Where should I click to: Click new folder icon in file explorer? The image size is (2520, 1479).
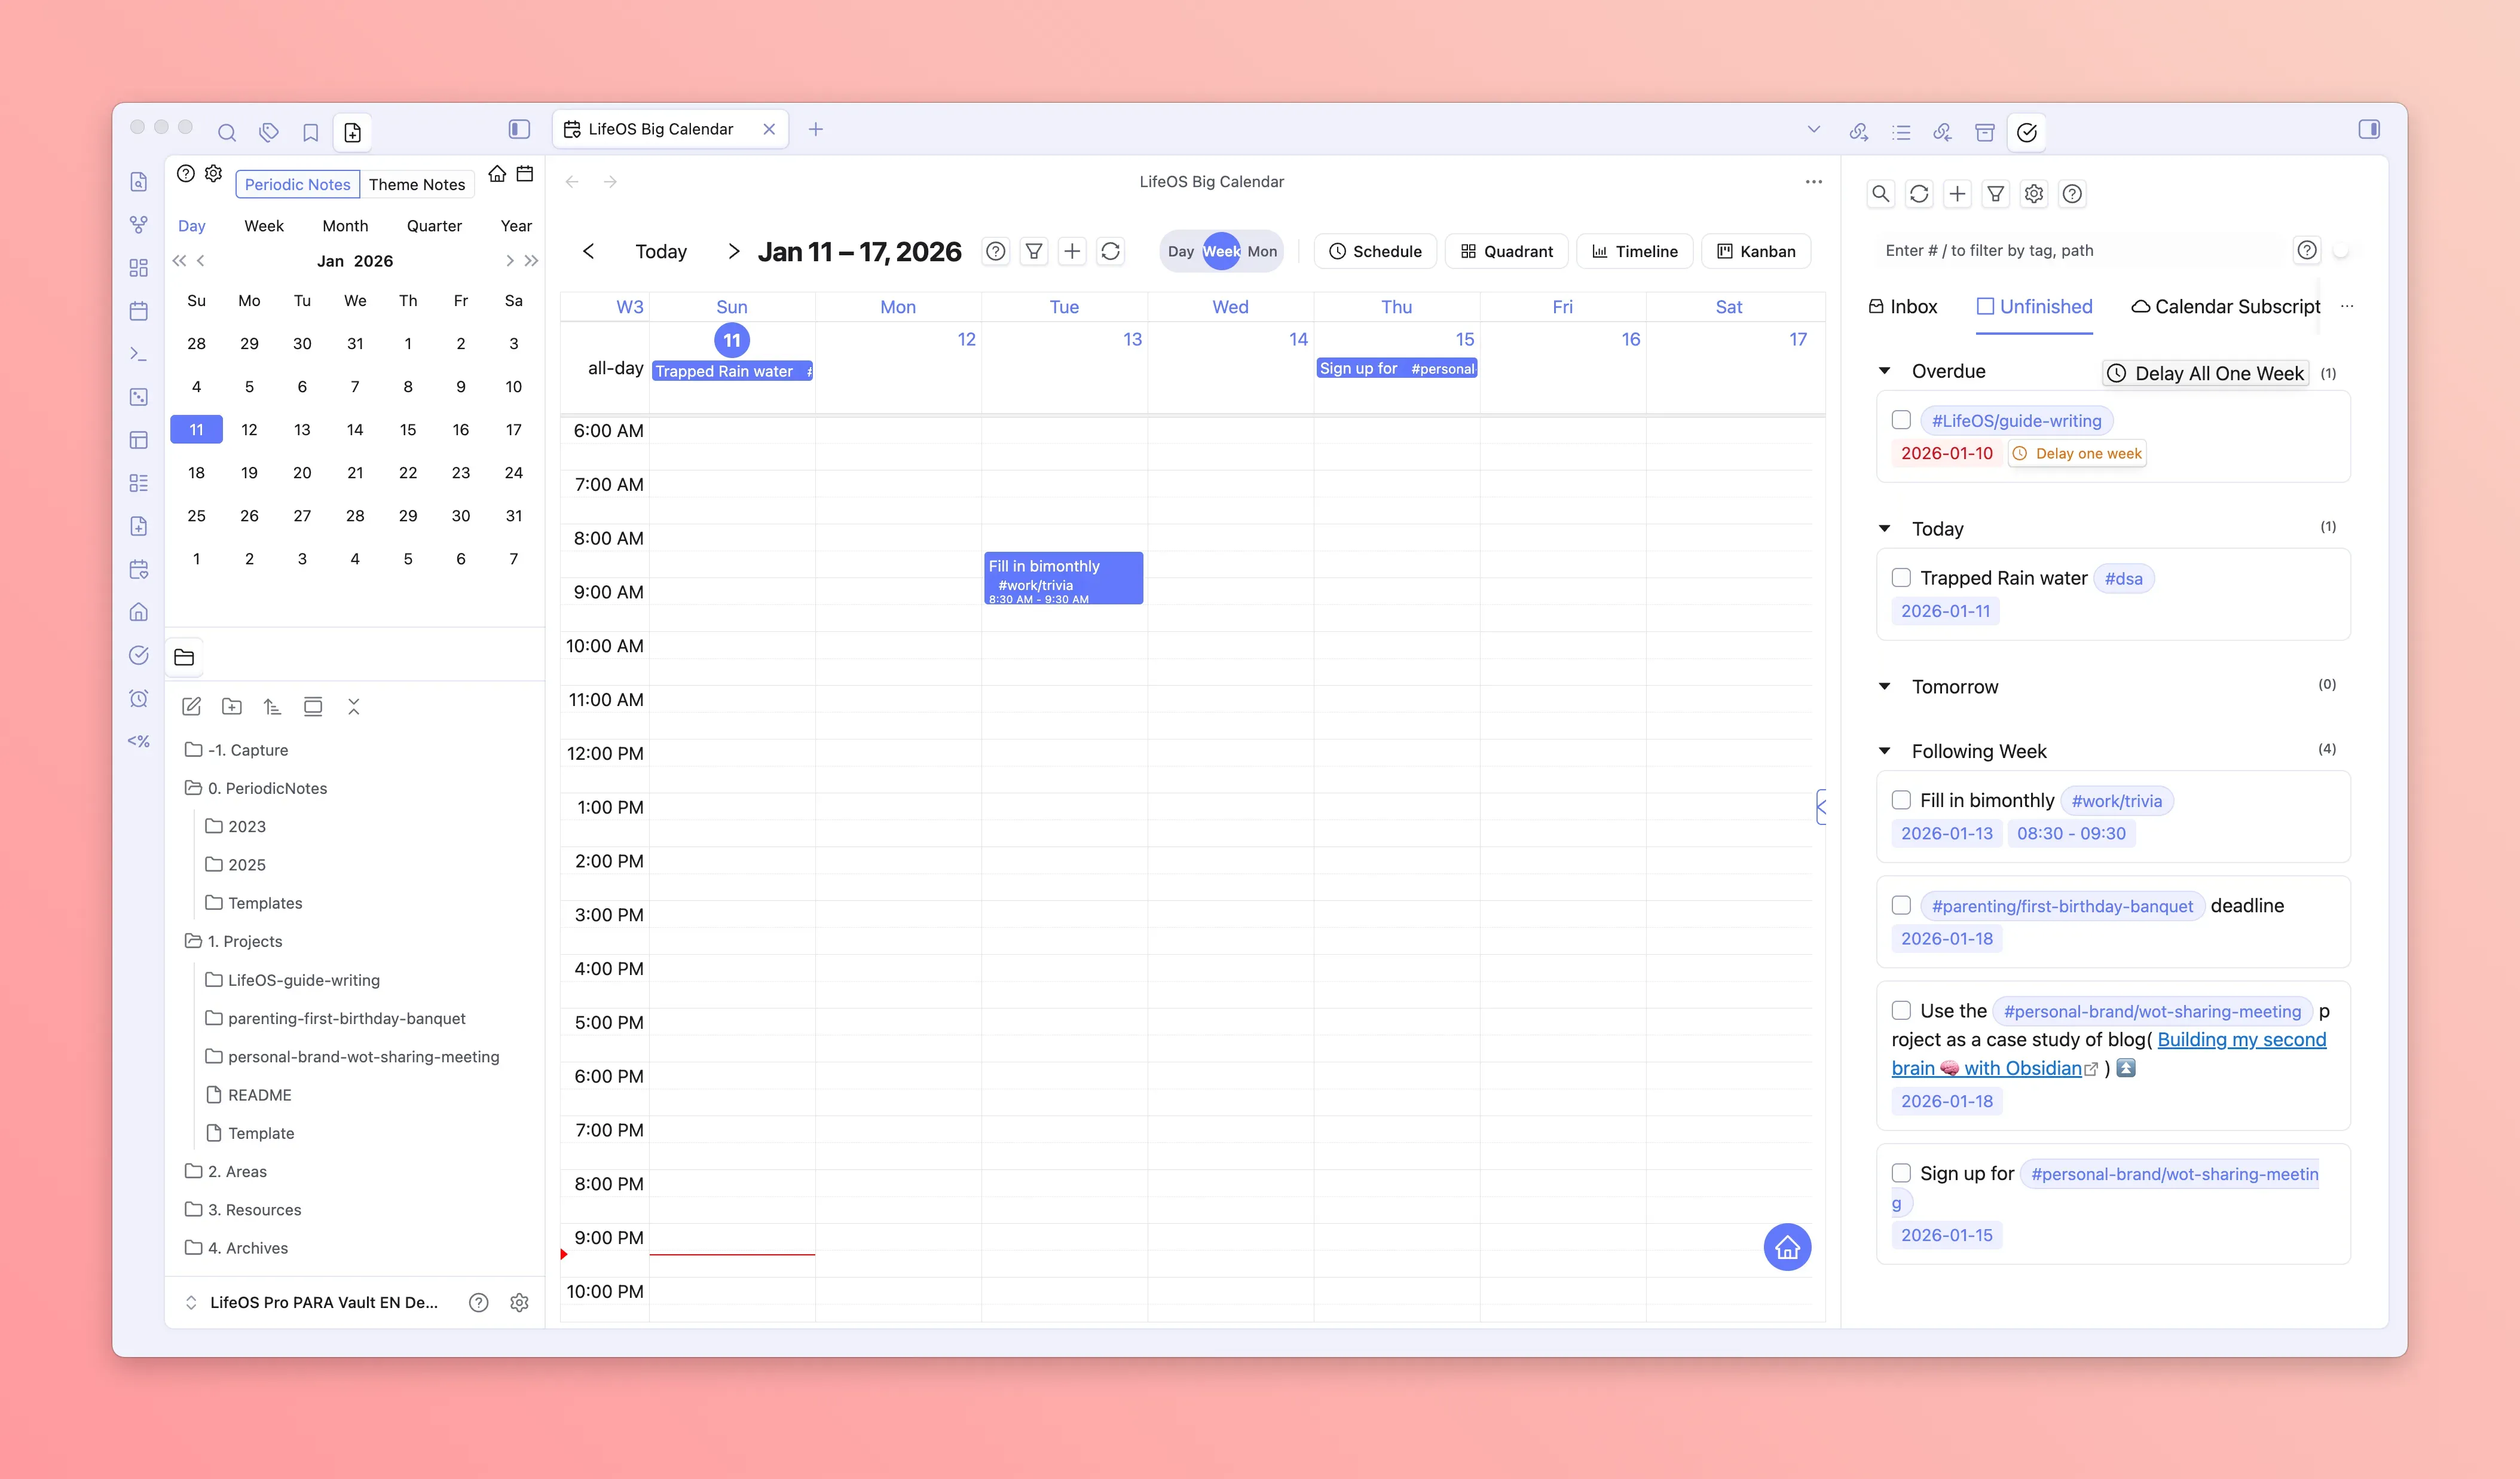(x=232, y=707)
